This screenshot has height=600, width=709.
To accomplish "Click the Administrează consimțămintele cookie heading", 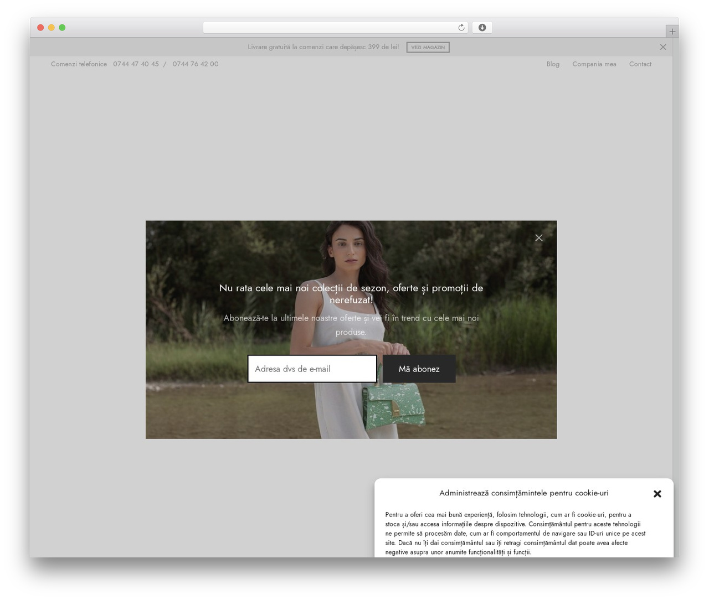I will click(524, 493).
